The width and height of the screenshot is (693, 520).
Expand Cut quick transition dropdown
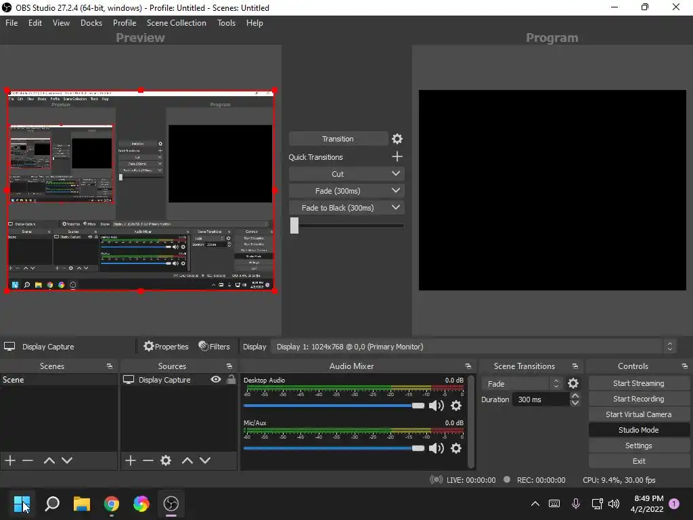tap(395, 174)
